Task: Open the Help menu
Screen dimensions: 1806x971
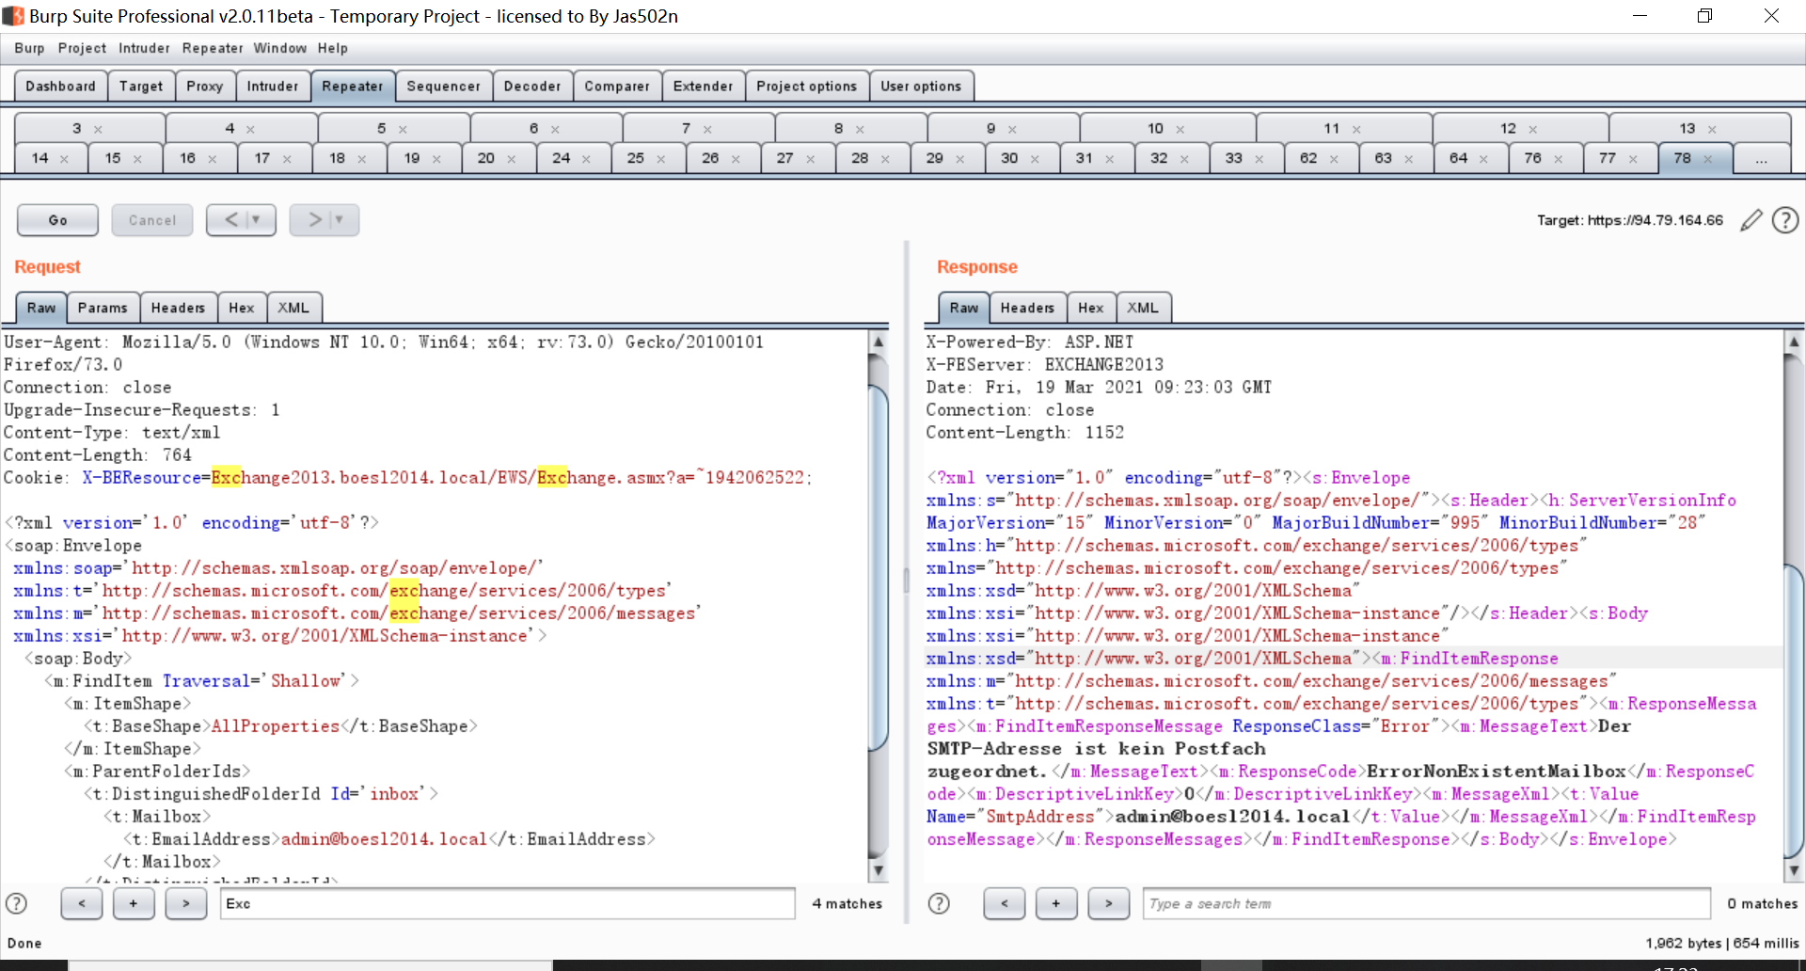Action: pyautogui.click(x=333, y=48)
